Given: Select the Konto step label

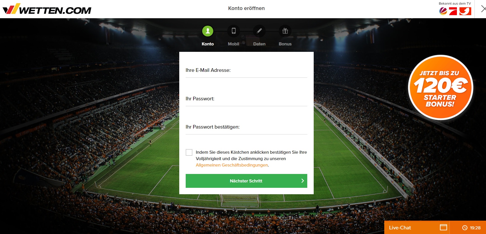Looking at the screenshot, I should point(208,44).
